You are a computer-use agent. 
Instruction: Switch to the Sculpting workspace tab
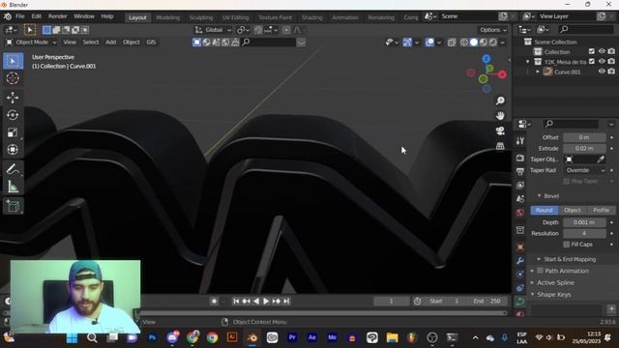200,17
